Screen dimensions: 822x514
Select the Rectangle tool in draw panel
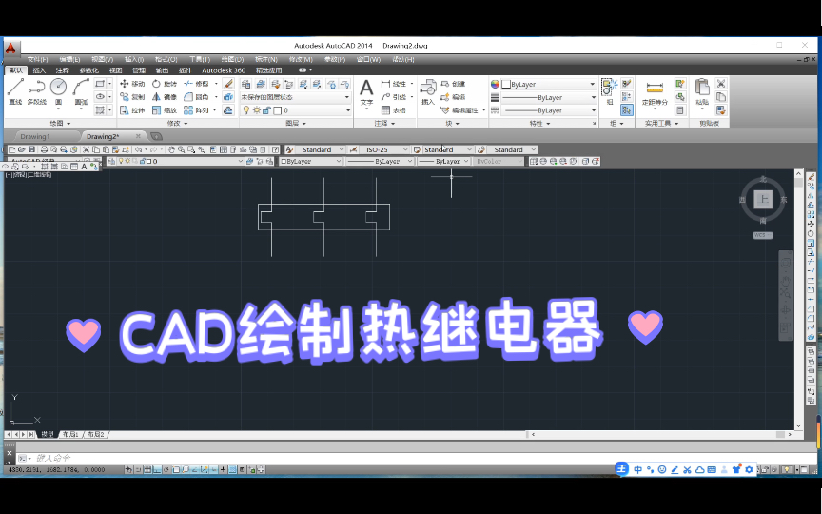pos(100,84)
